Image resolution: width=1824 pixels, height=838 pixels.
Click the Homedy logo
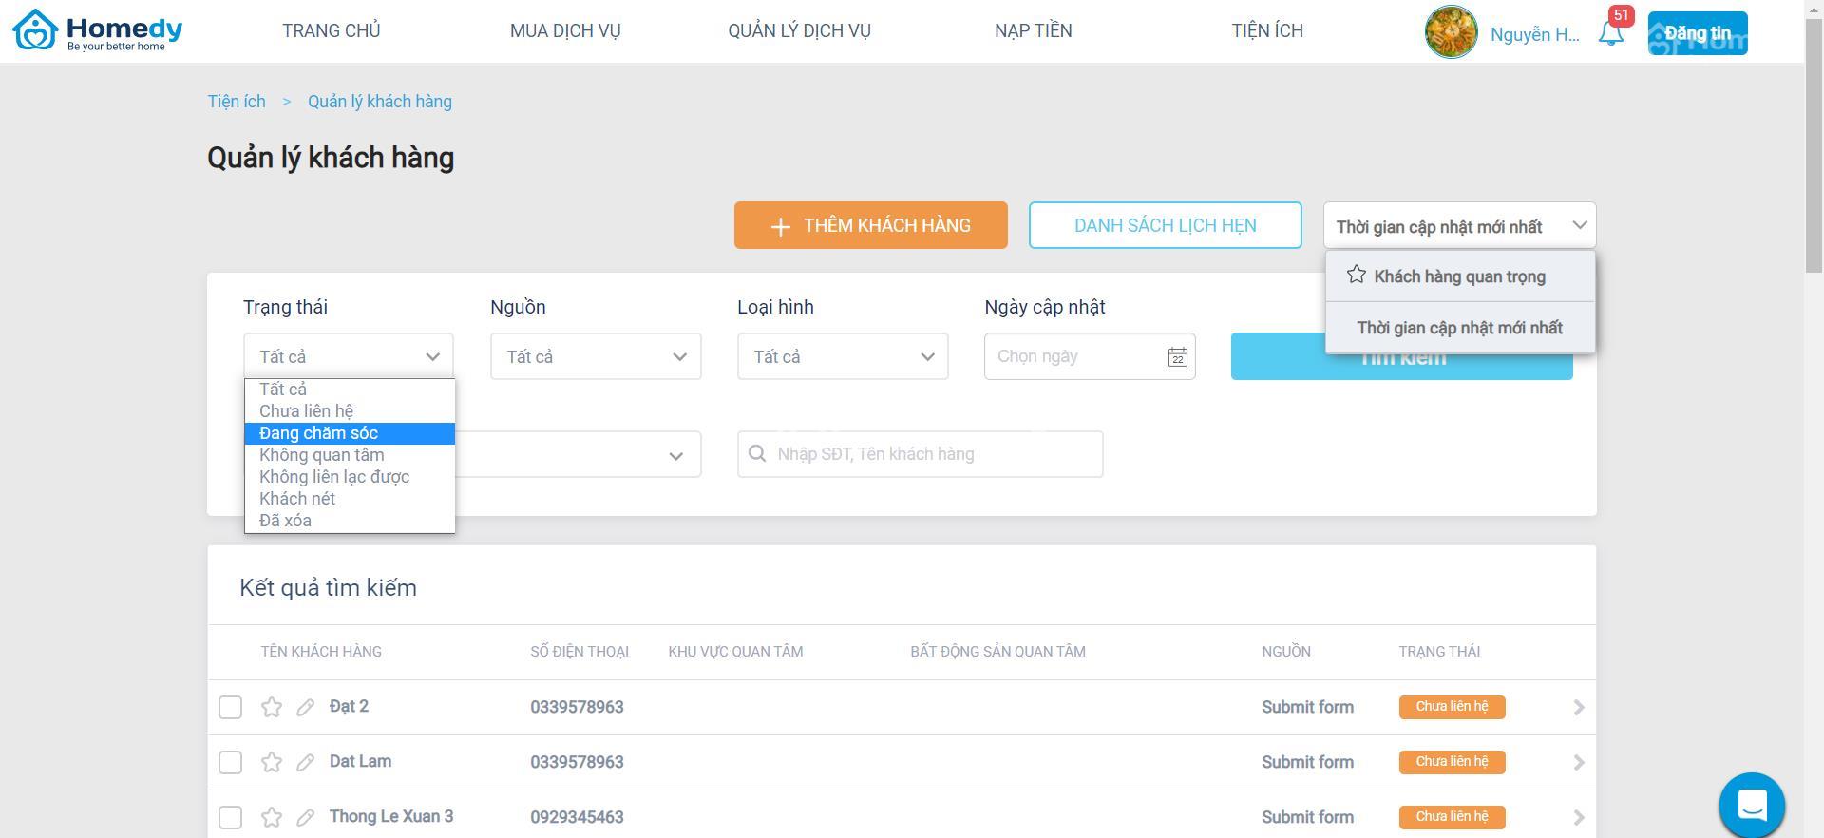pos(97,30)
